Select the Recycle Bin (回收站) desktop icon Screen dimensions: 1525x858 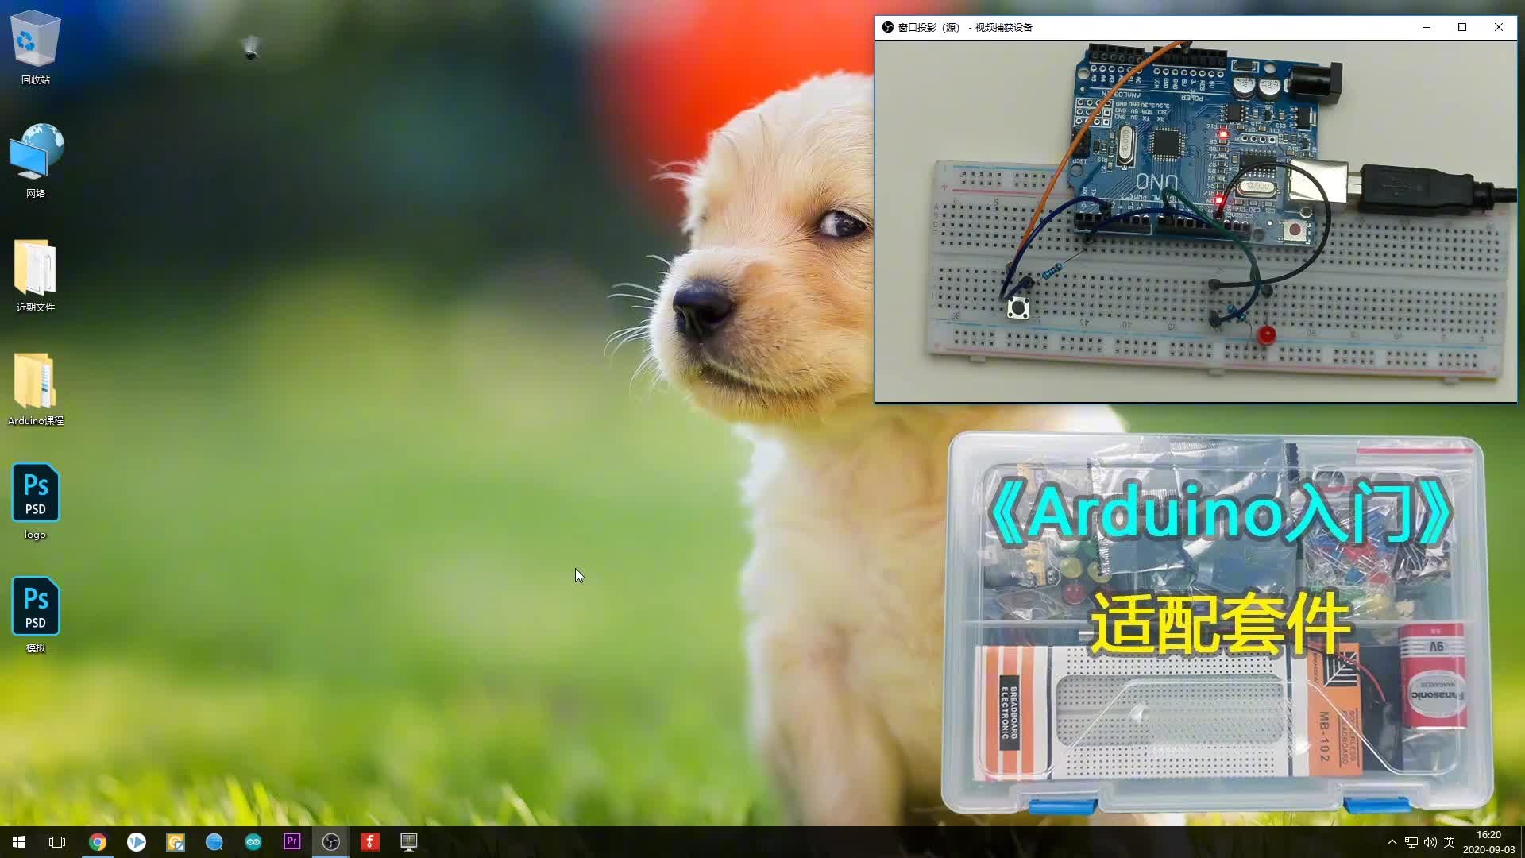point(35,48)
